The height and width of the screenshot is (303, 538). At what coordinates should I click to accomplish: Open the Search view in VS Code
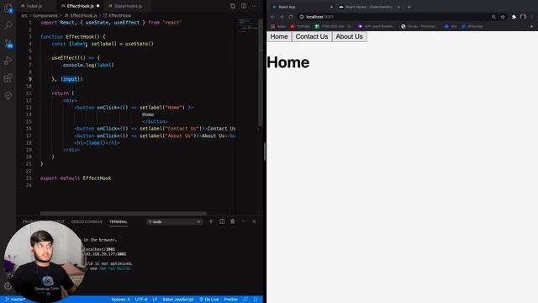point(8,25)
